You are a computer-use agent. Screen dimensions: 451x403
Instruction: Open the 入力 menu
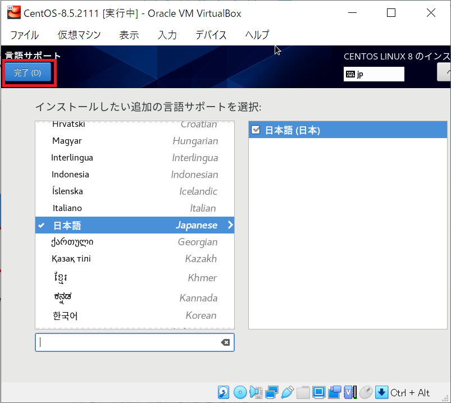pyautogui.click(x=167, y=35)
